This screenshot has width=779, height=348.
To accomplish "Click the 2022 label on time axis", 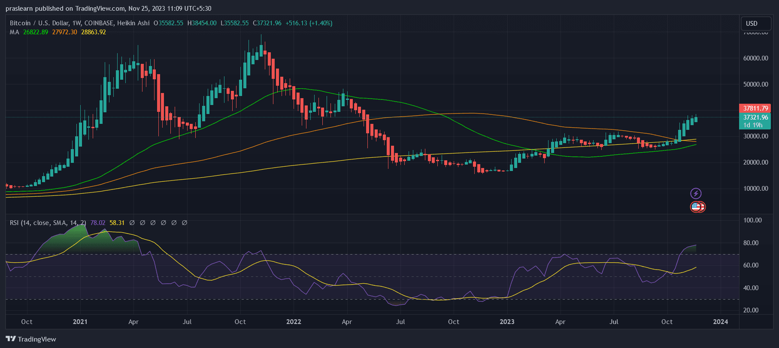I will tap(294, 322).
